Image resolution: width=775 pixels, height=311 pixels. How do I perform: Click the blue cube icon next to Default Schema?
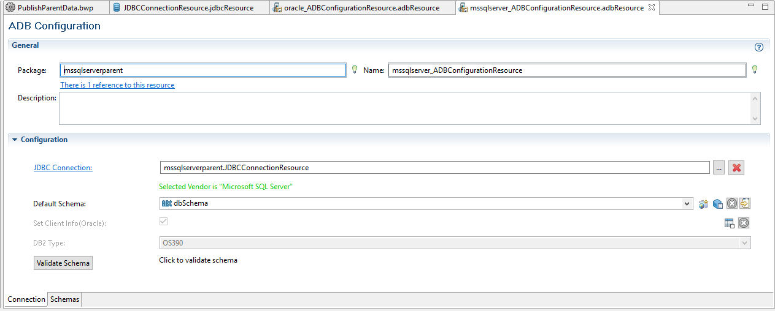tap(717, 204)
